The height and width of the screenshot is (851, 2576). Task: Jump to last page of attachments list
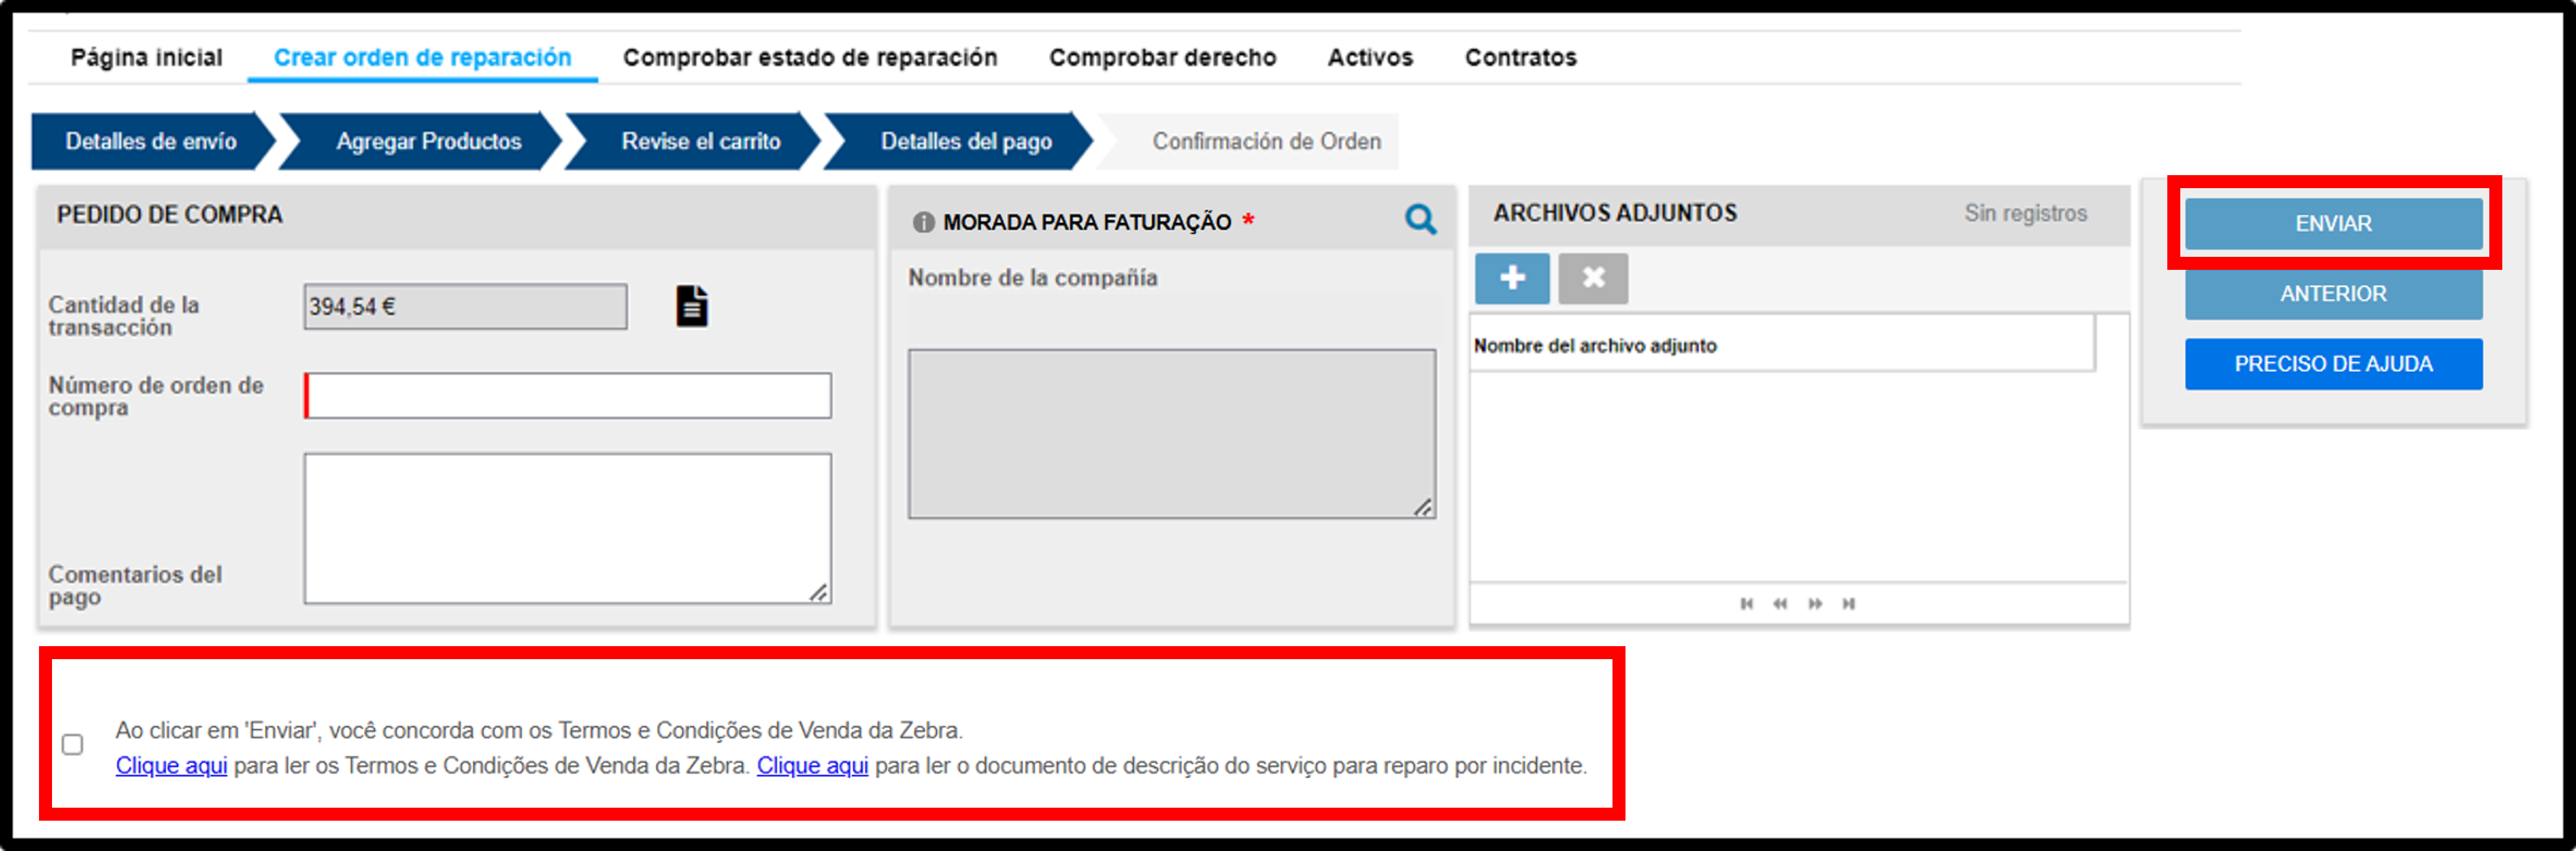click(x=1849, y=603)
